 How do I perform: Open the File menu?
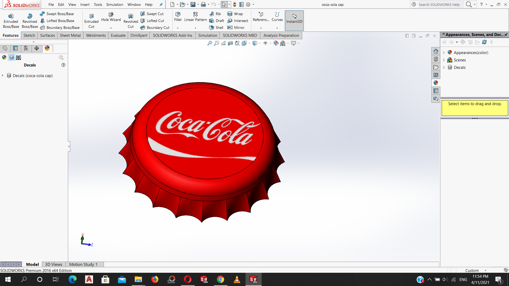[51, 5]
